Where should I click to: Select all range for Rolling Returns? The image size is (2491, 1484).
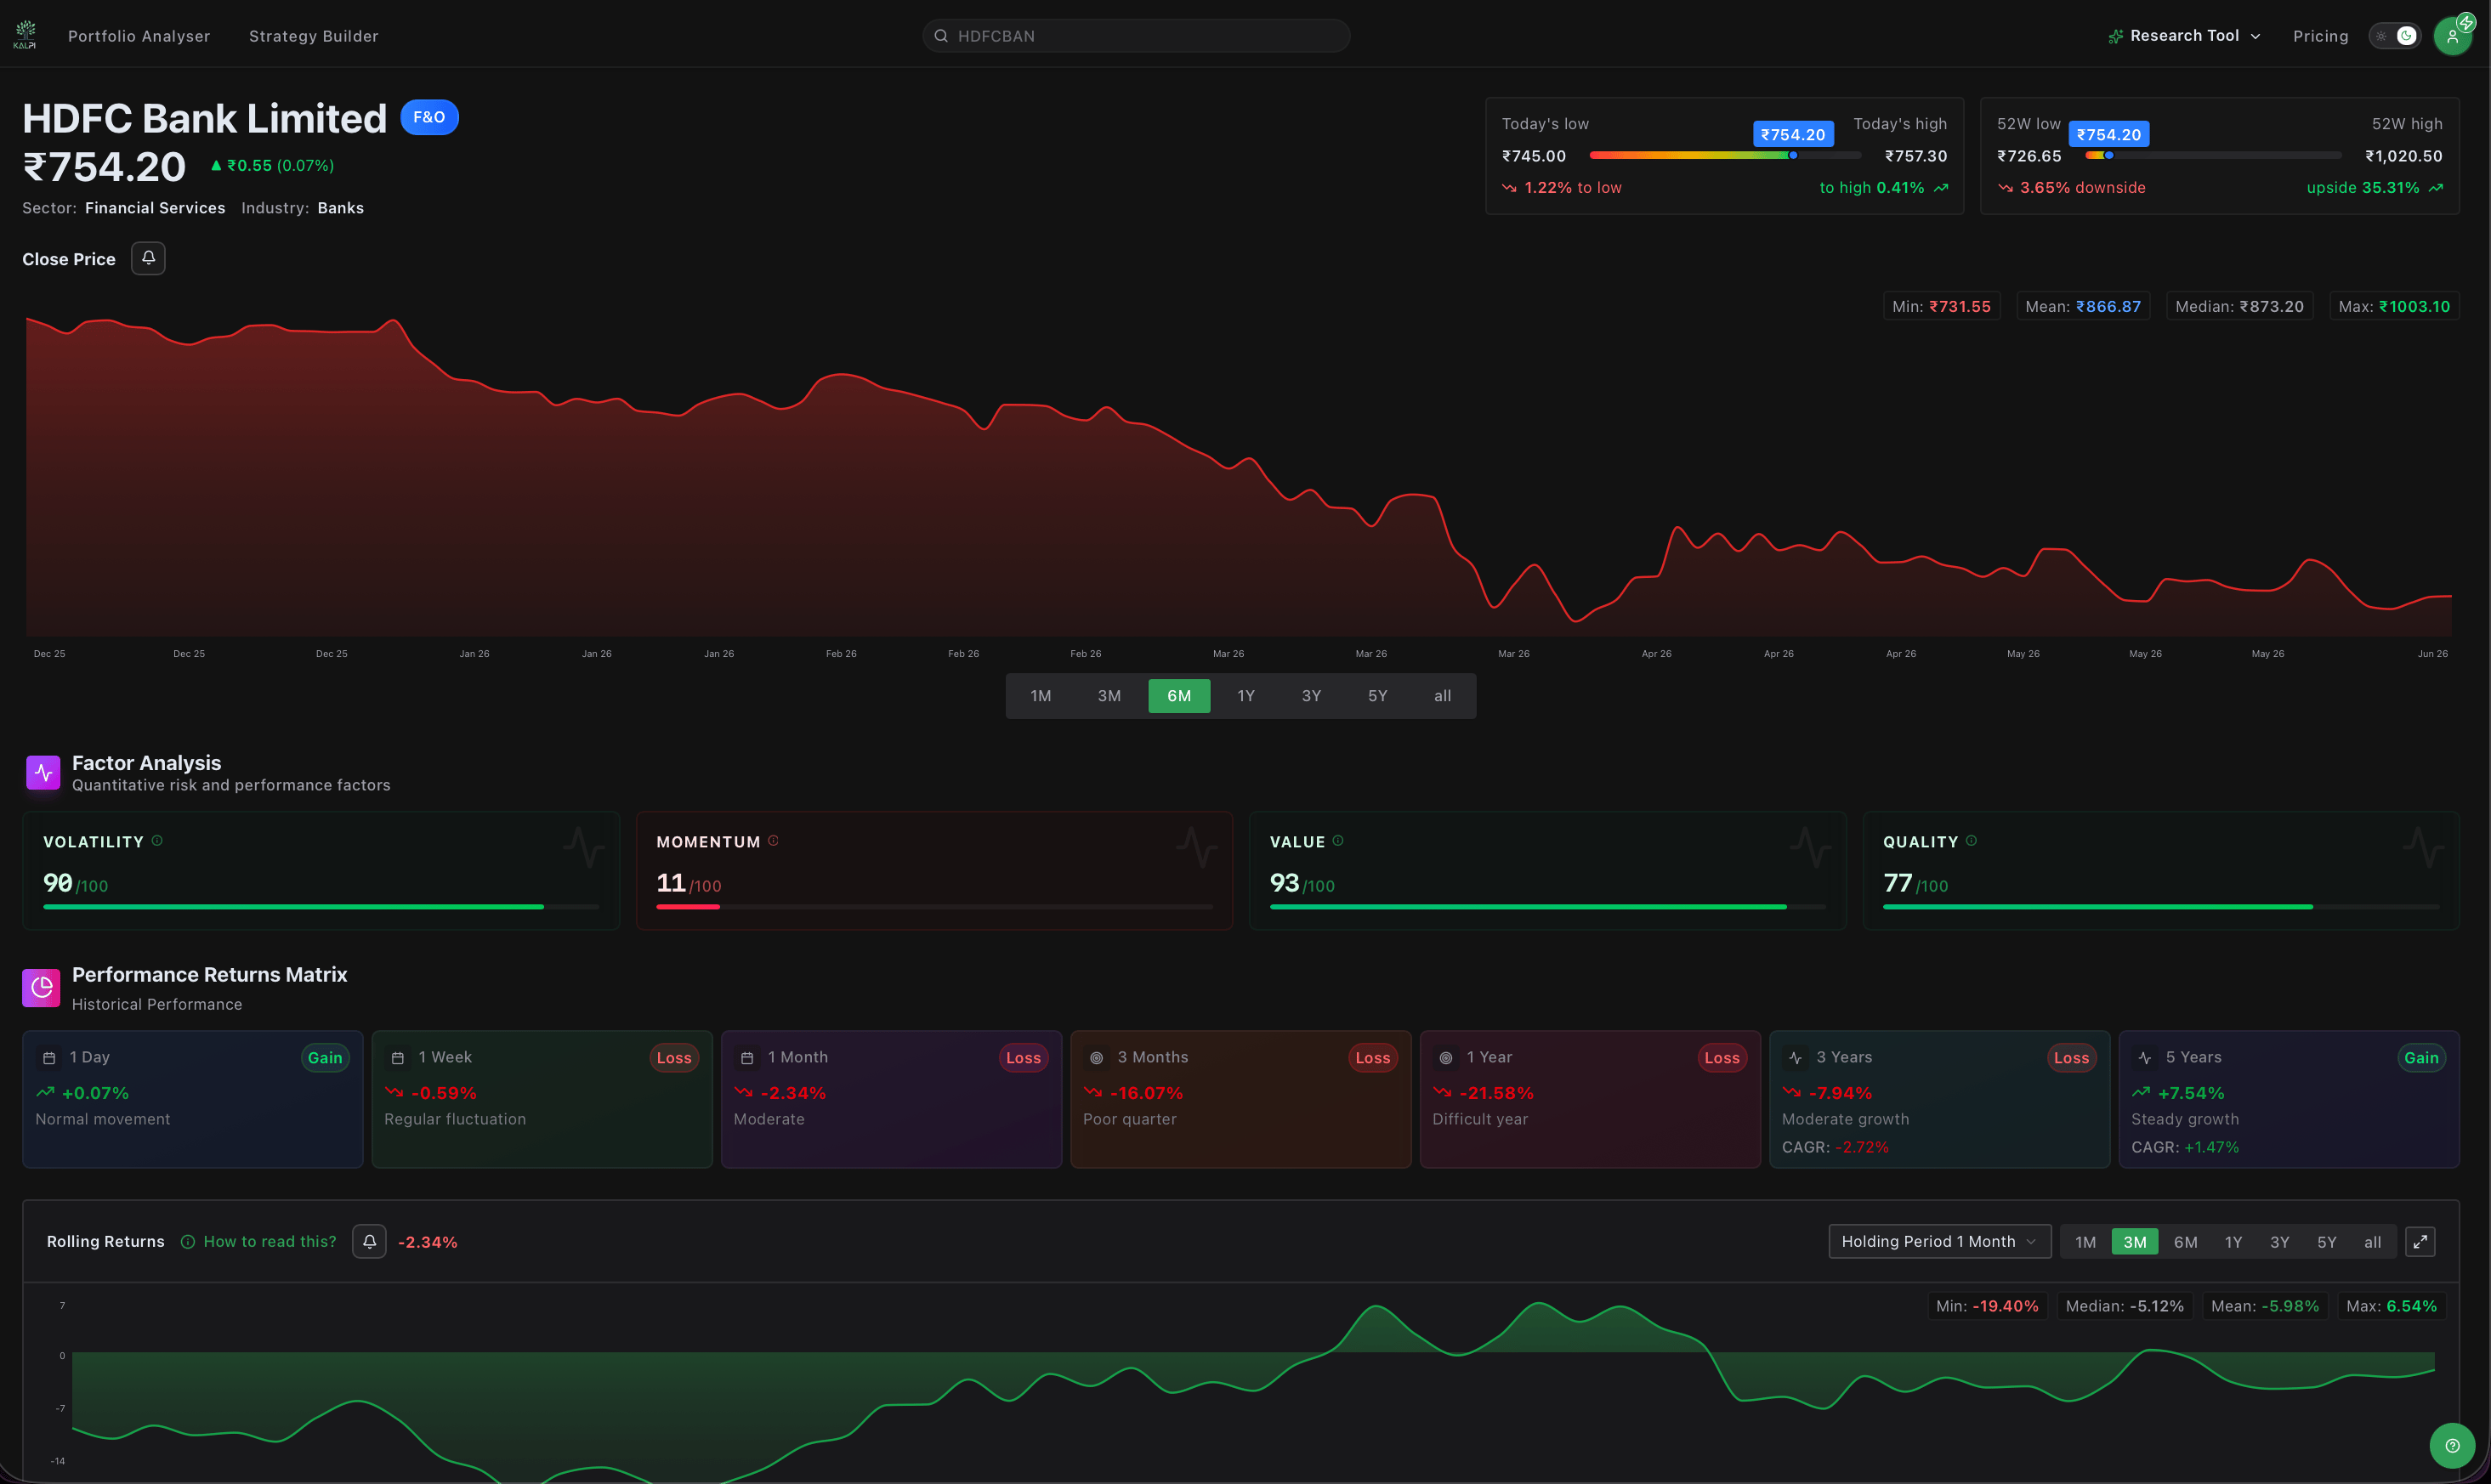[2373, 1242]
